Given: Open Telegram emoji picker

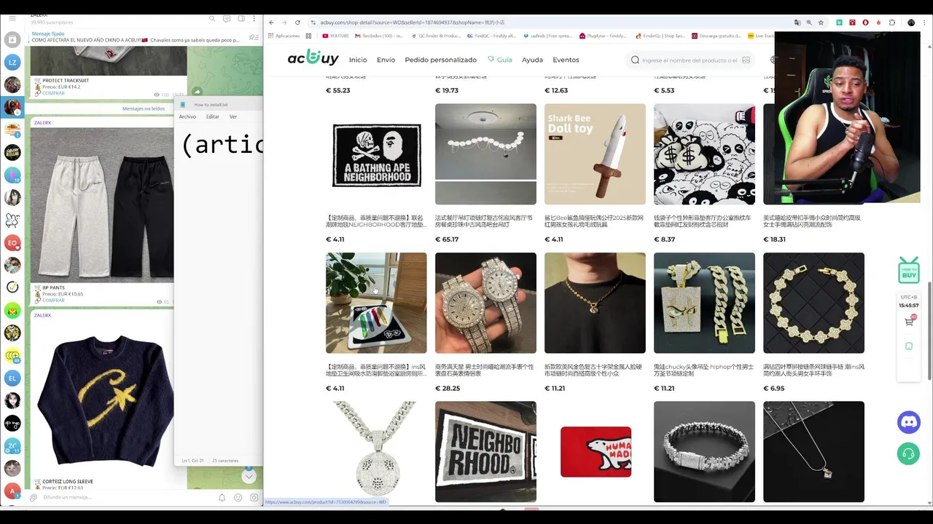Looking at the screenshot, I should (238, 498).
